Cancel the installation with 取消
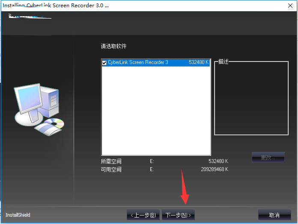298x224 pixels. (274, 215)
